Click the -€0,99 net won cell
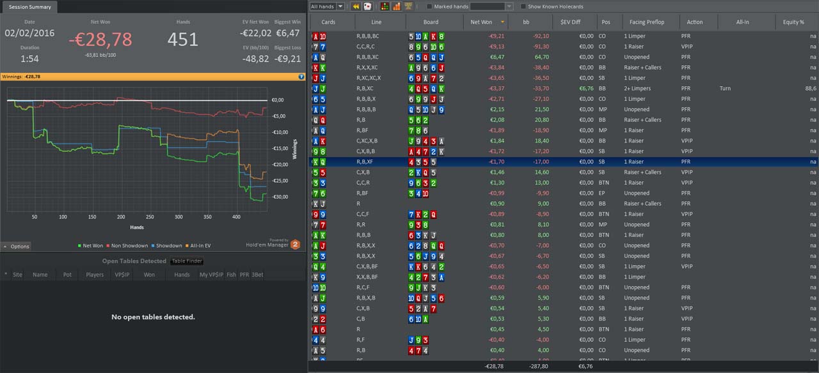 (x=497, y=193)
